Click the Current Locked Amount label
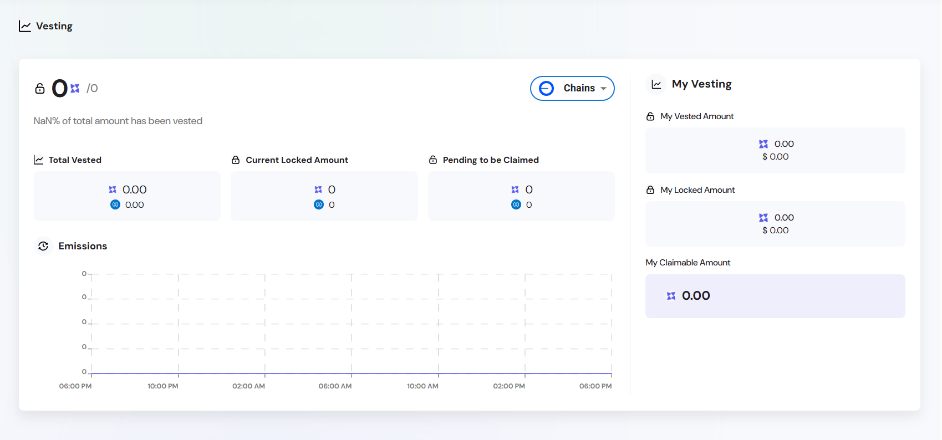 click(x=297, y=160)
